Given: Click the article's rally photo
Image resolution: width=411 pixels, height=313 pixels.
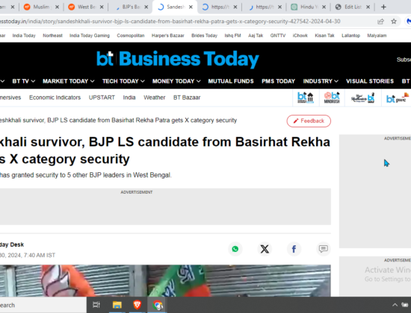Looking at the screenshot, I should [165, 280].
